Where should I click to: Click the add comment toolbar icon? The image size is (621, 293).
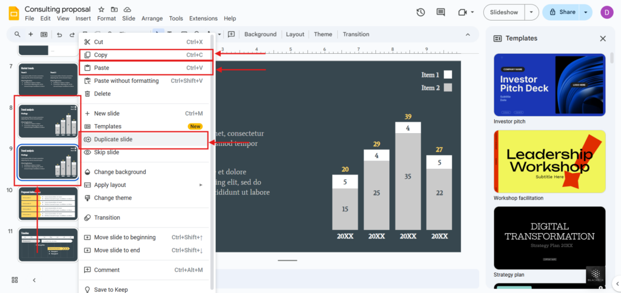230,35
